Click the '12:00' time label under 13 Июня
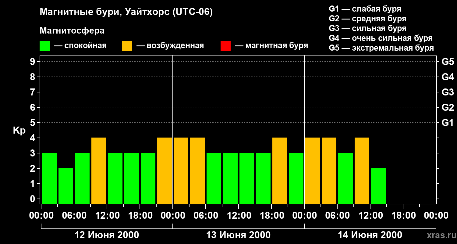The height and width of the screenshot is (244, 457). (x=239, y=216)
